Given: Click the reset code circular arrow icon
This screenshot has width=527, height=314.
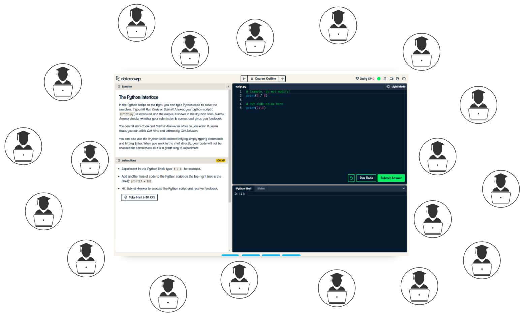Looking at the screenshot, I should 351,178.
